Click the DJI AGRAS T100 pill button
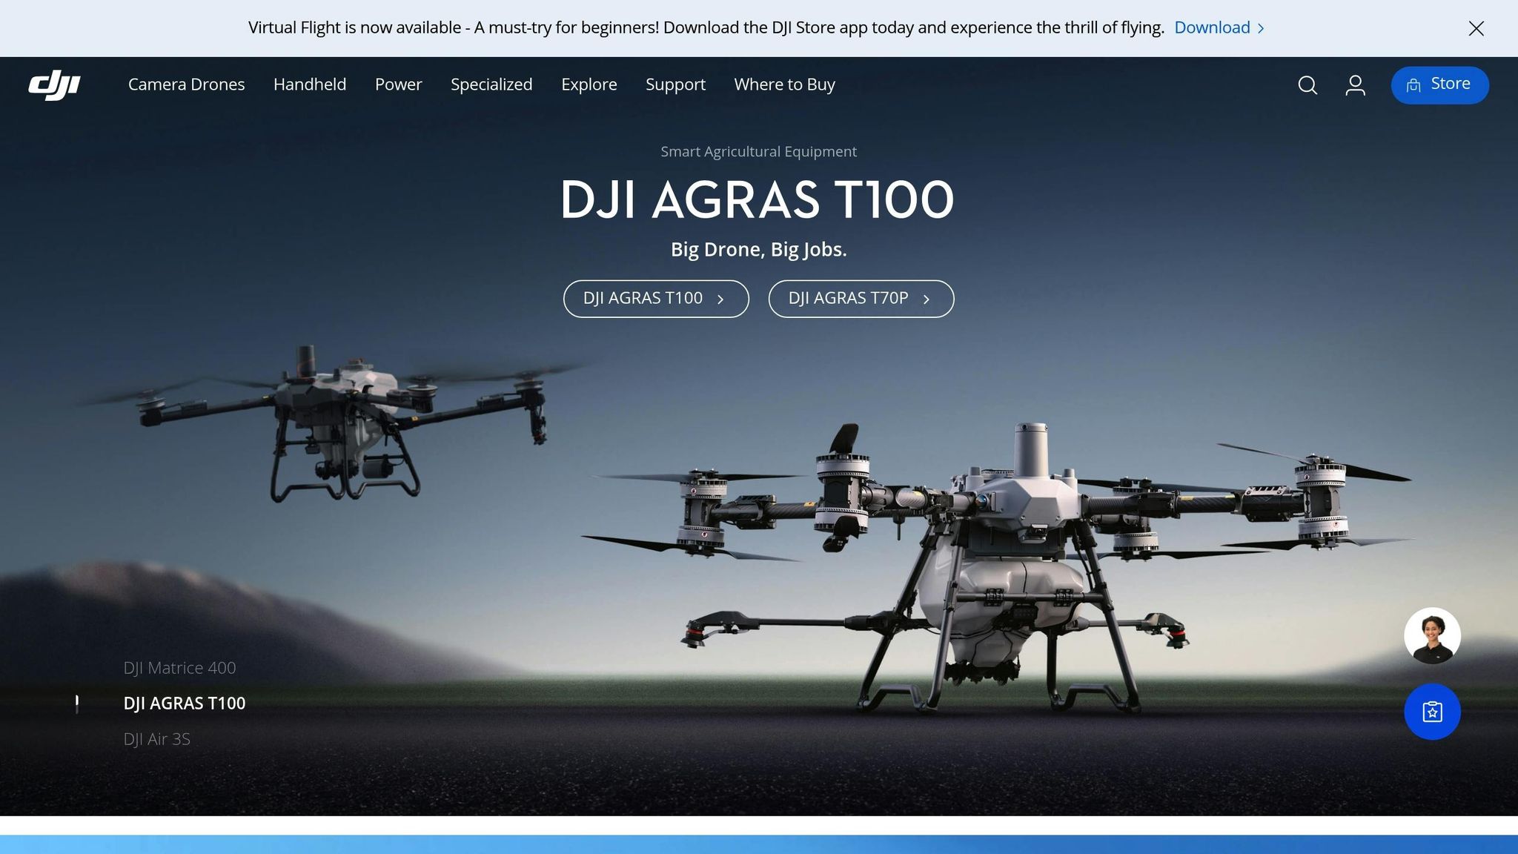Image resolution: width=1518 pixels, height=854 pixels. click(656, 299)
